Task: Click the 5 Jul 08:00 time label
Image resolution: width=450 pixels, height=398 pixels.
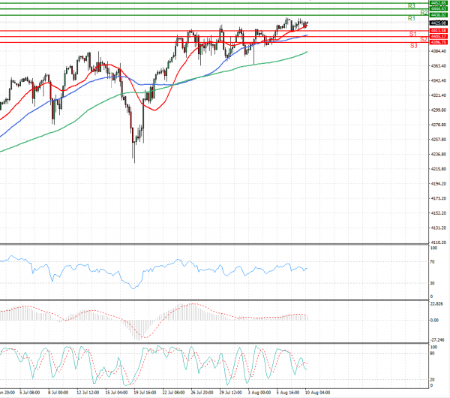Action: pyautogui.click(x=29, y=393)
